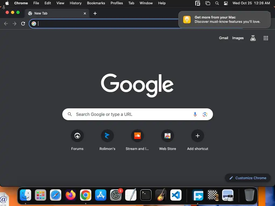This screenshot has height=206, width=275.
Task: Open the Window menu
Action: click(x=146, y=3)
